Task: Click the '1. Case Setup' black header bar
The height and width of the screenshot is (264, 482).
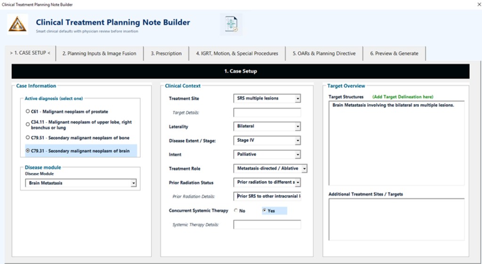Action: tap(241, 71)
